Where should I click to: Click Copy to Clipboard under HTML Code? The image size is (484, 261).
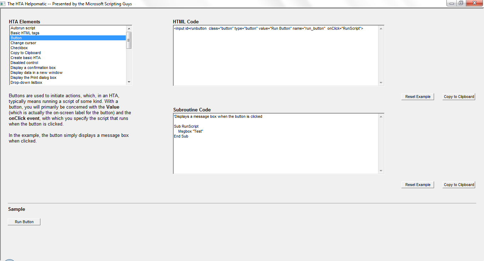459,97
